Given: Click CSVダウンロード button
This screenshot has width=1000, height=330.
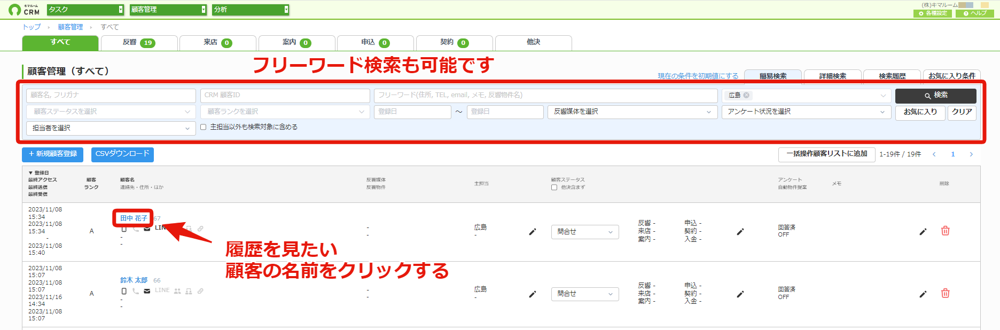Looking at the screenshot, I should [122, 154].
